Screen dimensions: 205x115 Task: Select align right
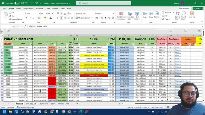(65, 18)
